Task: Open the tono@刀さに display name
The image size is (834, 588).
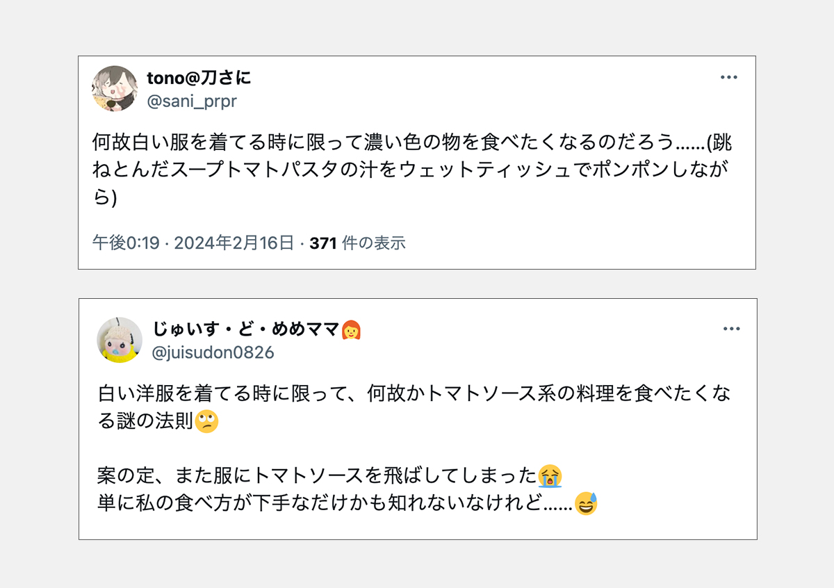Action: pos(199,78)
